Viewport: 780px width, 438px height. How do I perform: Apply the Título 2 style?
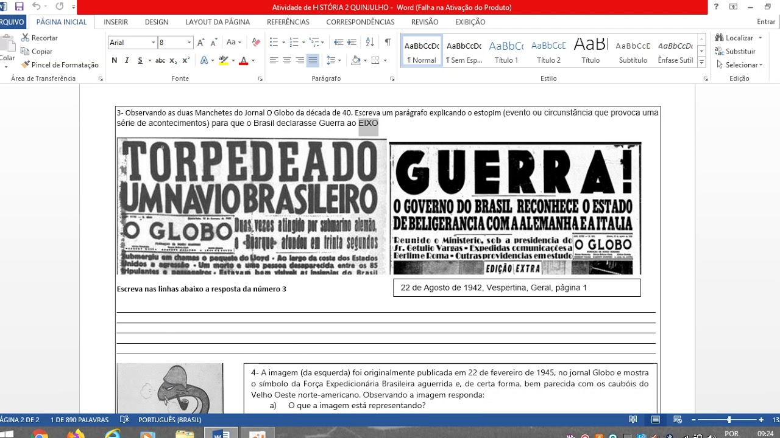coord(548,51)
